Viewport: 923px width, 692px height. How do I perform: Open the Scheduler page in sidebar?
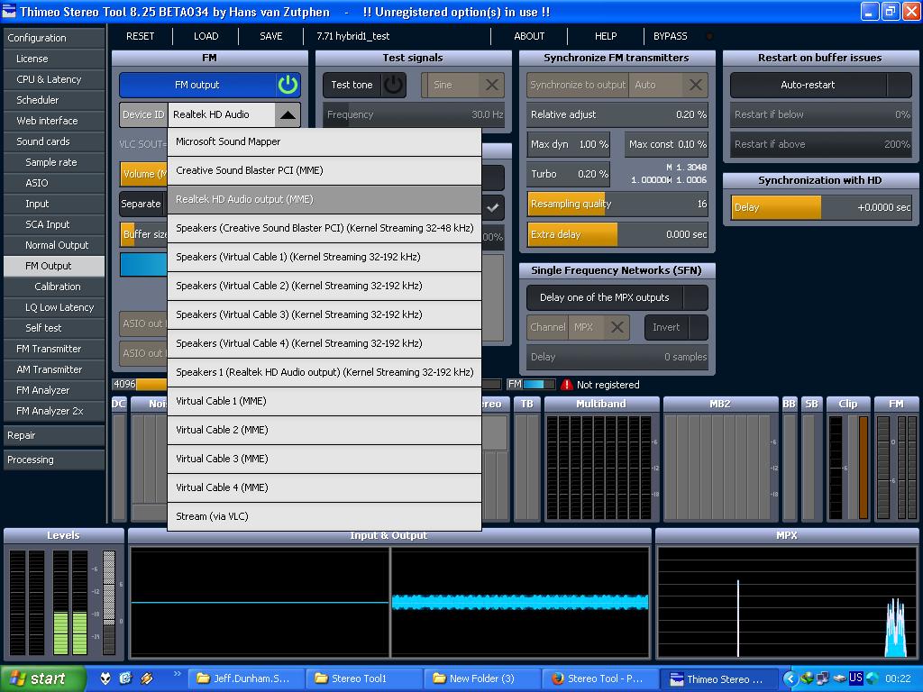pyautogui.click(x=53, y=100)
